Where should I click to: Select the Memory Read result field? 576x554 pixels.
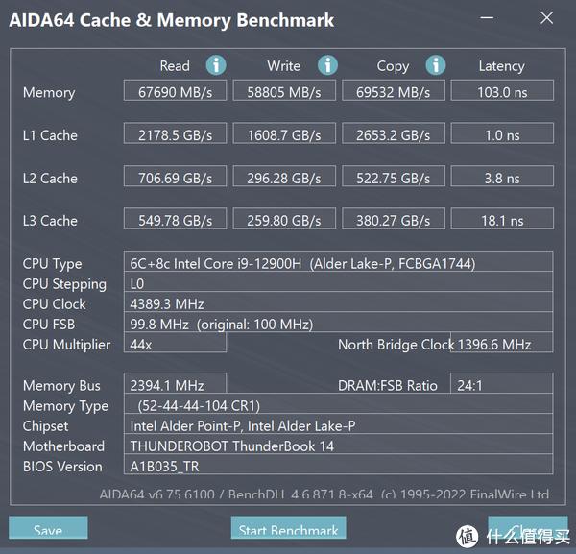tap(175, 90)
